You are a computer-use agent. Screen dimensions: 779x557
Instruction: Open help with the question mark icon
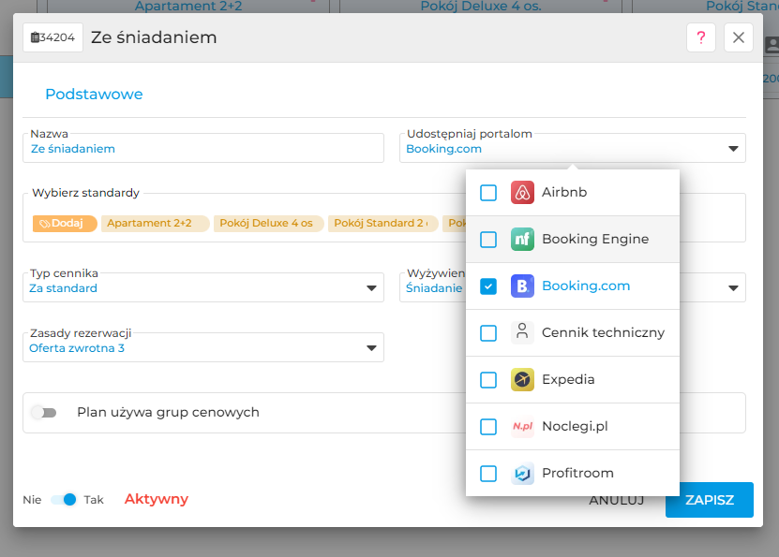700,37
